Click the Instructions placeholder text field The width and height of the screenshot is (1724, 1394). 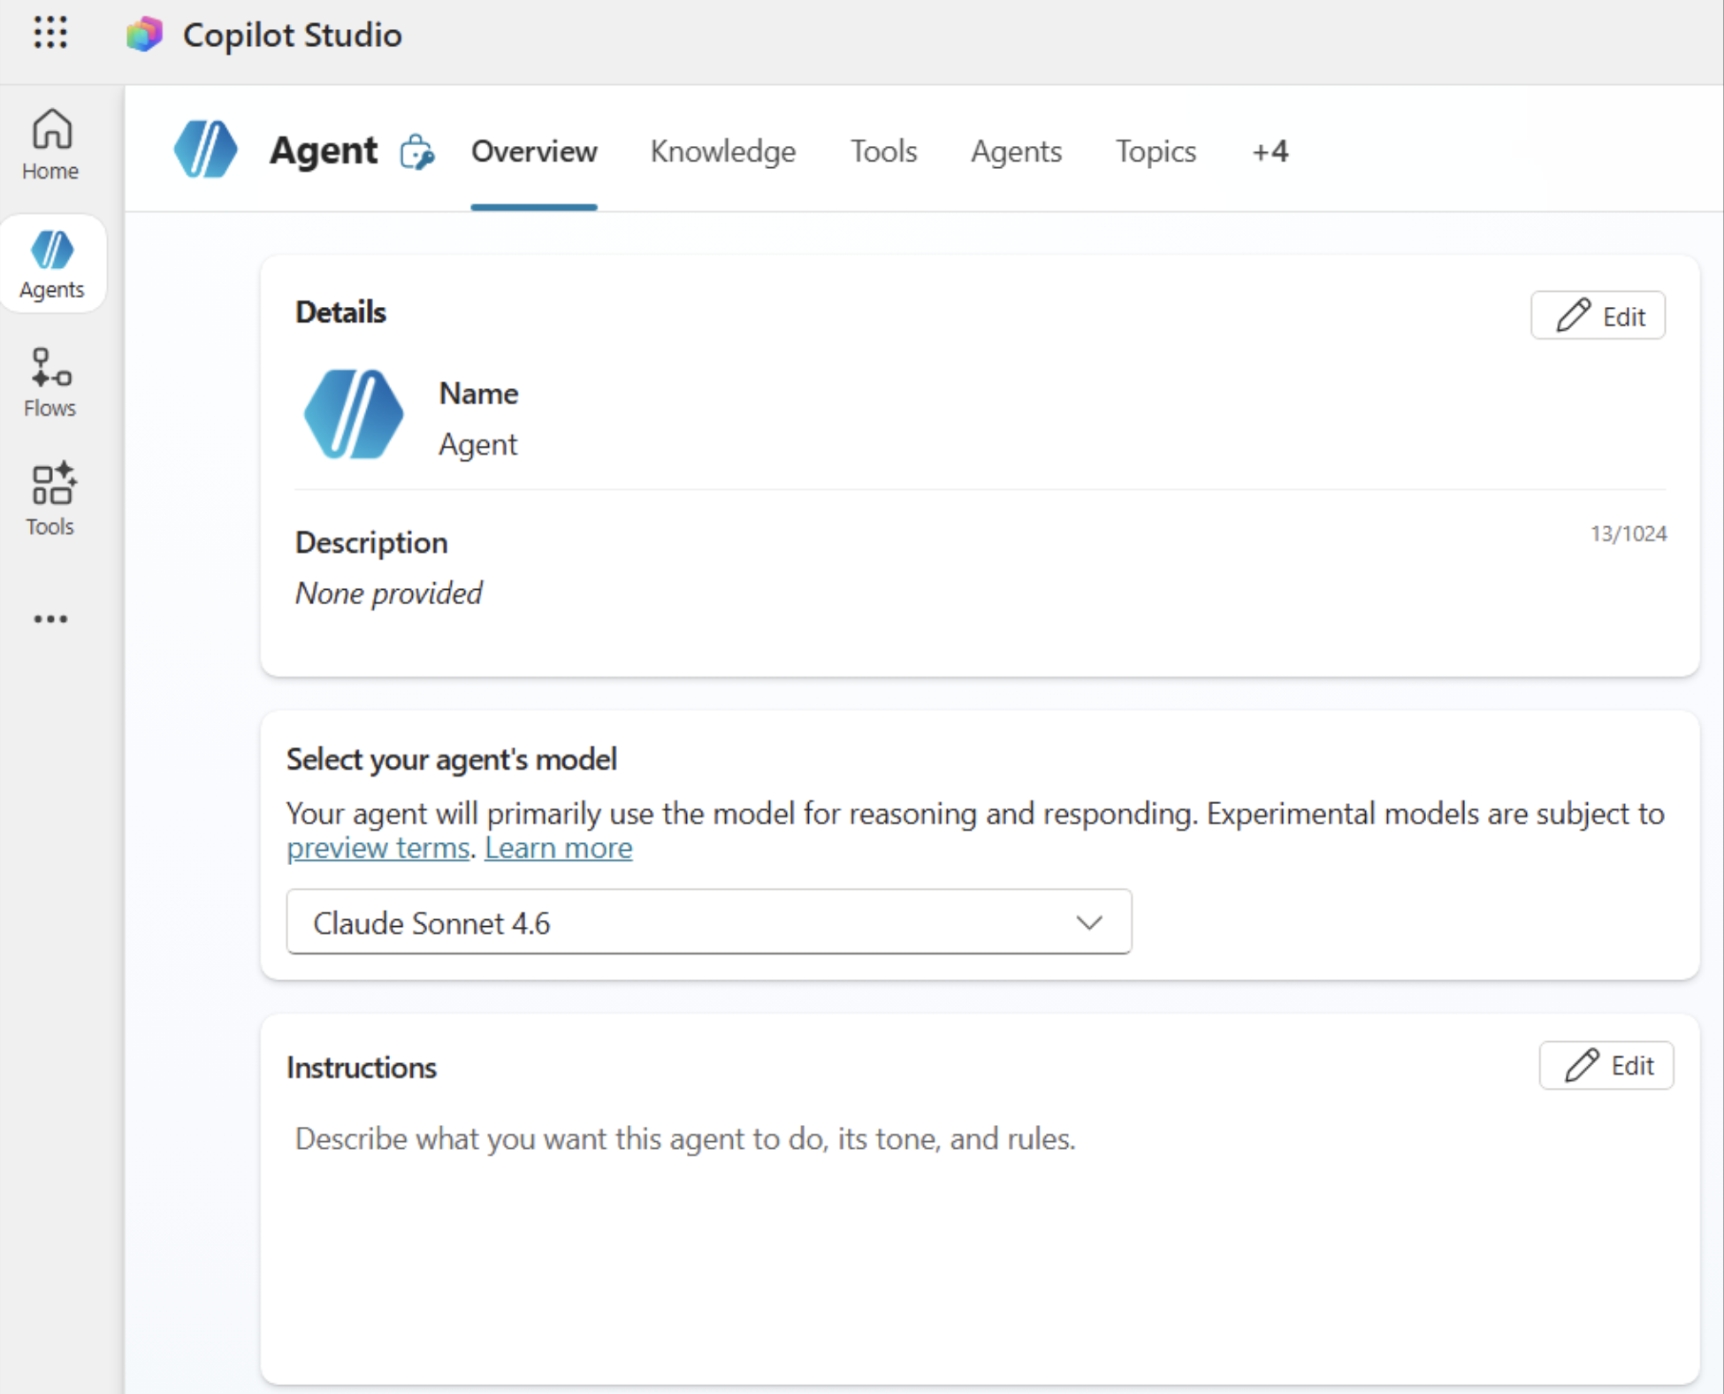[x=684, y=1139]
